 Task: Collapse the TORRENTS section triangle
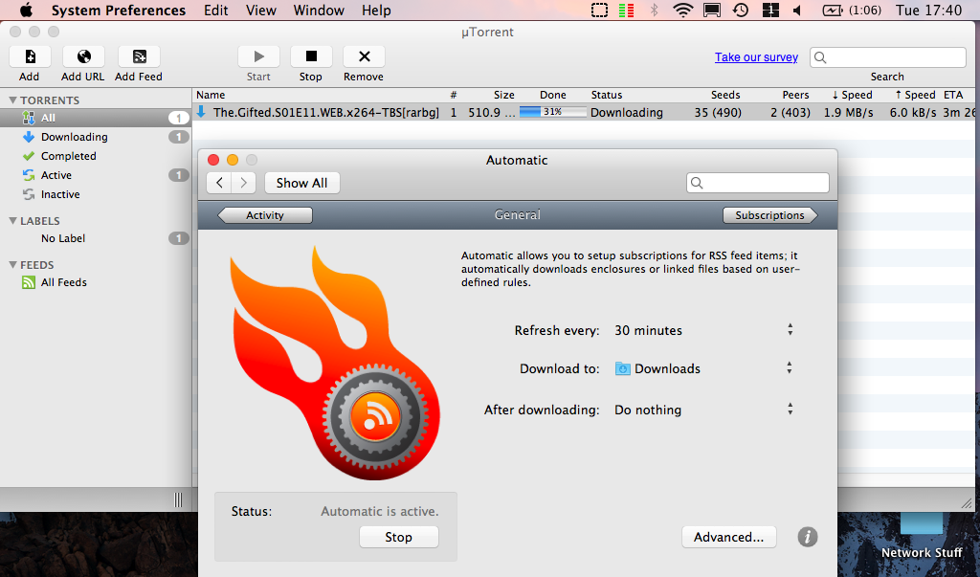12,100
